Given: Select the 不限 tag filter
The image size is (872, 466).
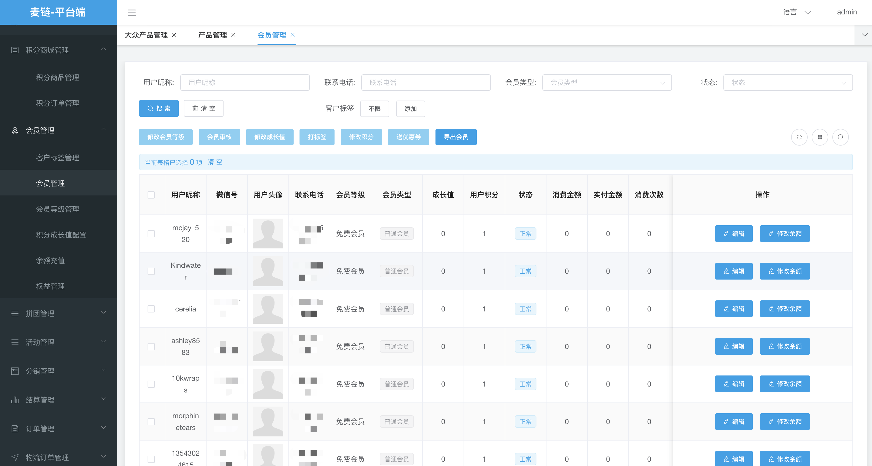Looking at the screenshot, I should 374,109.
